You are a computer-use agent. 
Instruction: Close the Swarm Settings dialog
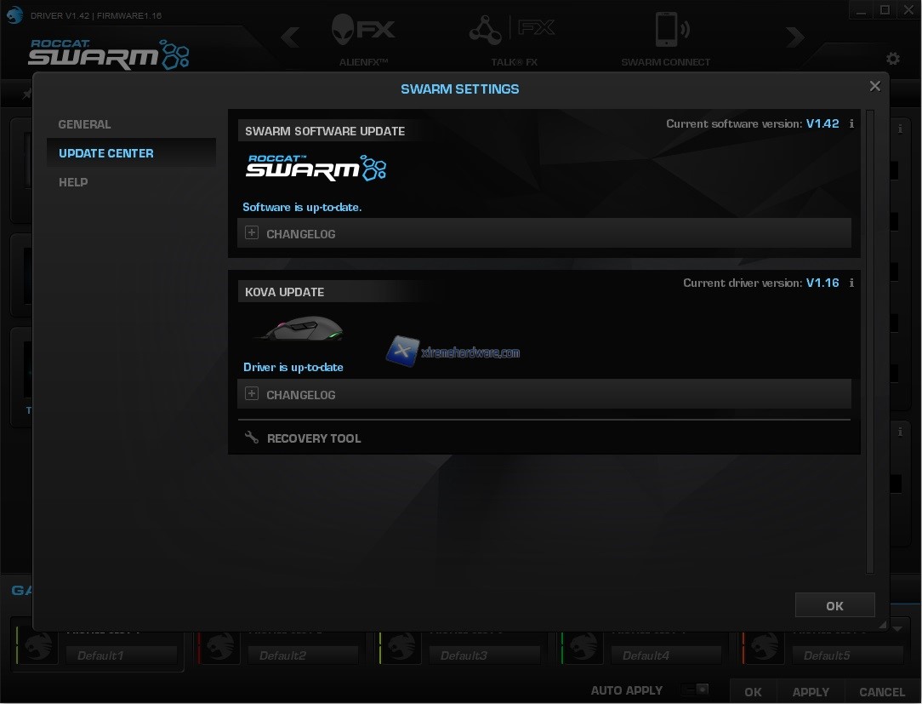tap(874, 86)
